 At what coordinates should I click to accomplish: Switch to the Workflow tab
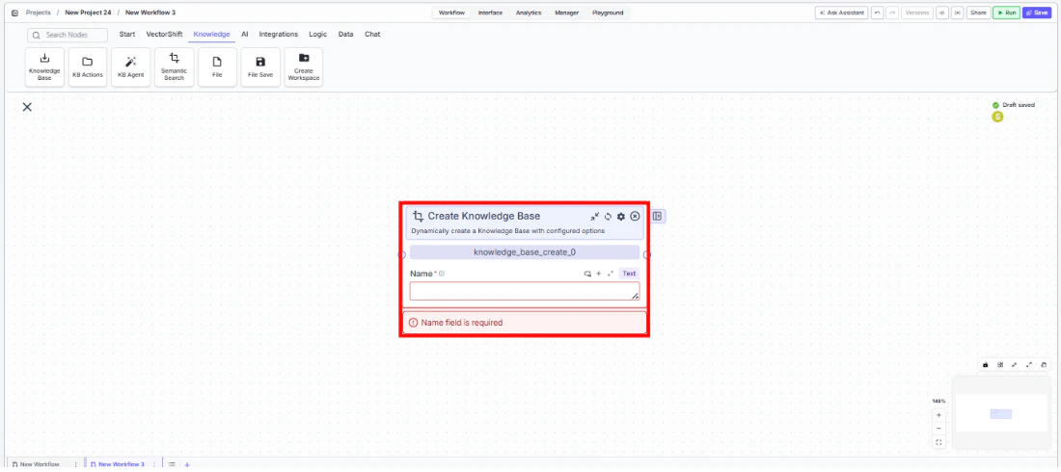click(451, 13)
